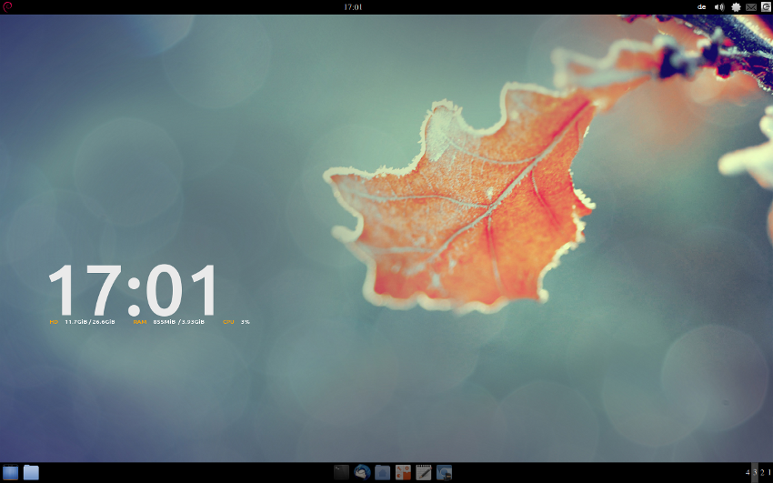Click the 17:01 clock in the top panel
The height and width of the screenshot is (483, 773).
click(353, 6)
